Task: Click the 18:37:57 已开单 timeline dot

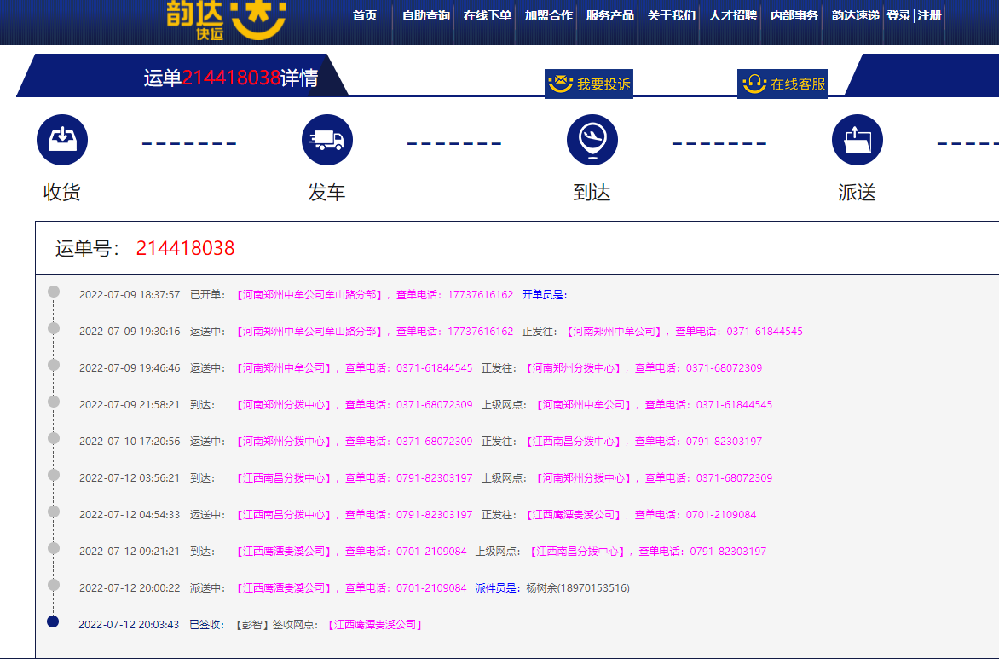Action: pyautogui.click(x=54, y=292)
